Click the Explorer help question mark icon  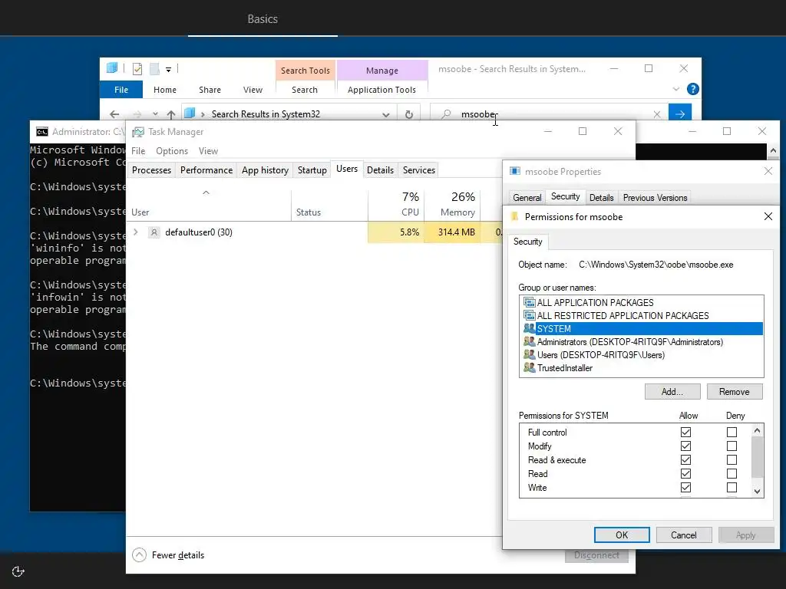(693, 89)
